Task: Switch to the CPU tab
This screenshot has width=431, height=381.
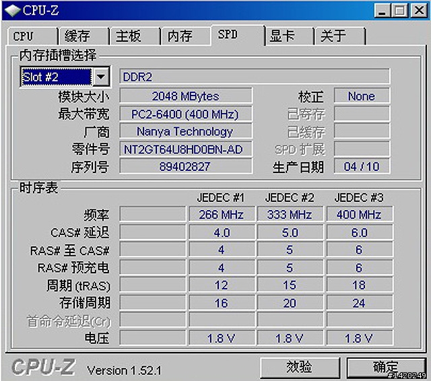Action: click(x=32, y=36)
